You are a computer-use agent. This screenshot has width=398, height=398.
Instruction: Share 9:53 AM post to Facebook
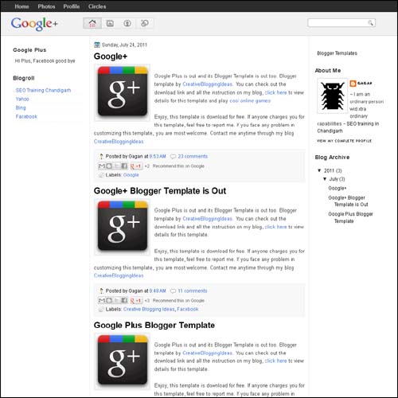point(124,166)
